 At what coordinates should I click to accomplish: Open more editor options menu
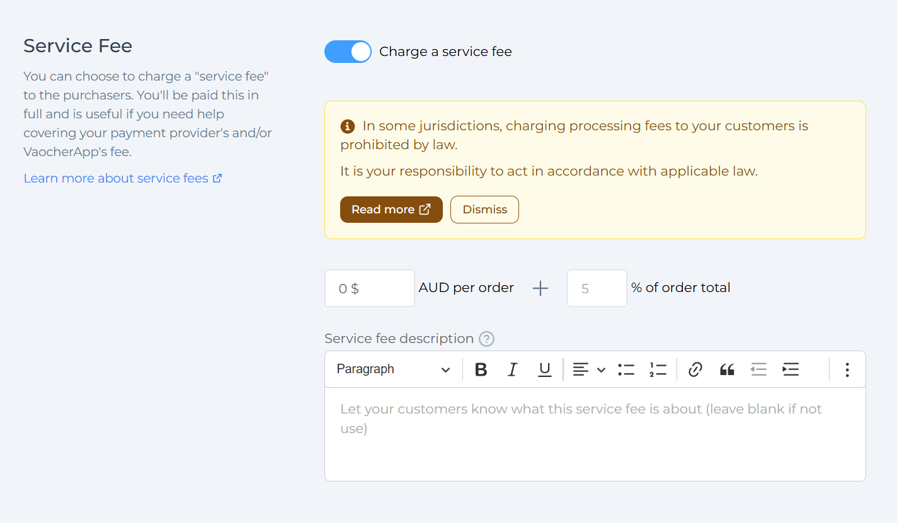(x=847, y=369)
